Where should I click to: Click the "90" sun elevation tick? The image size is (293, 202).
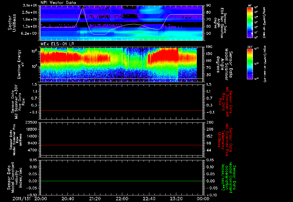[x=209, y=5]
